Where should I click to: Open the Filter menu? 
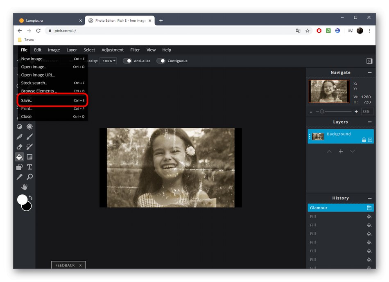click(x=135, y=50)
